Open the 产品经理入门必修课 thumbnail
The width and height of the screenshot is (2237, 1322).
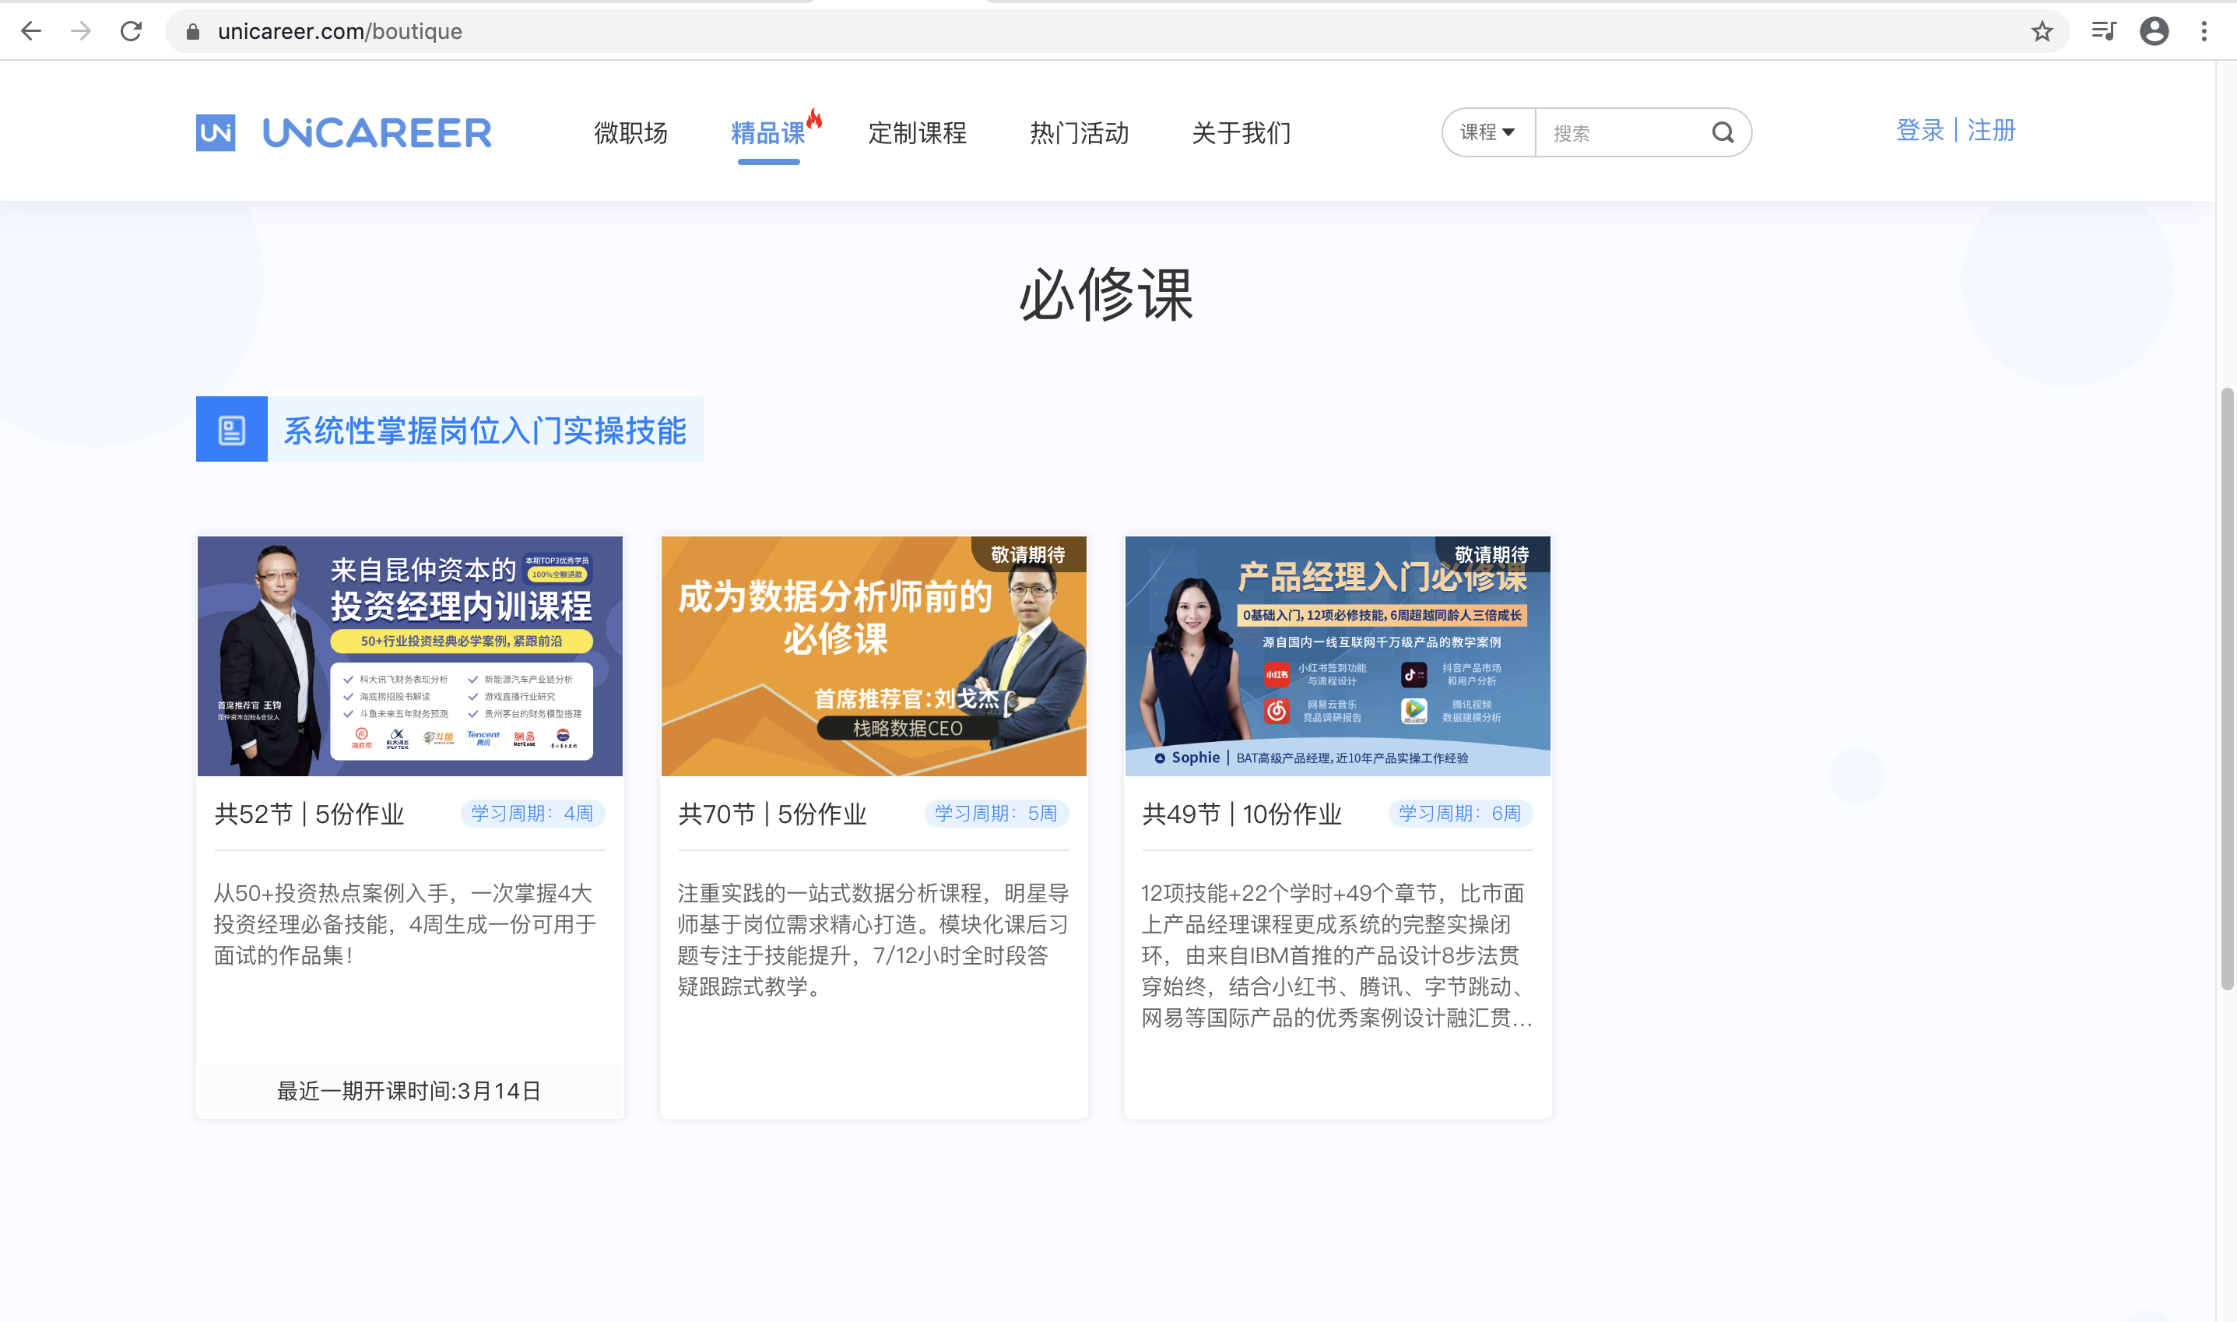1337,656
